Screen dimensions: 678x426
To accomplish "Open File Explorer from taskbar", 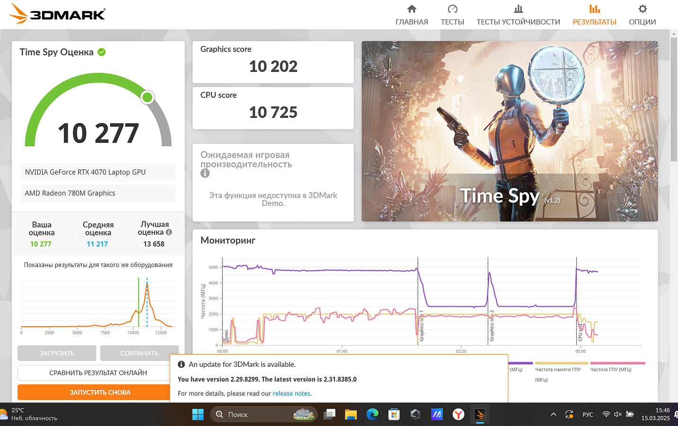I will pos(351,415).
